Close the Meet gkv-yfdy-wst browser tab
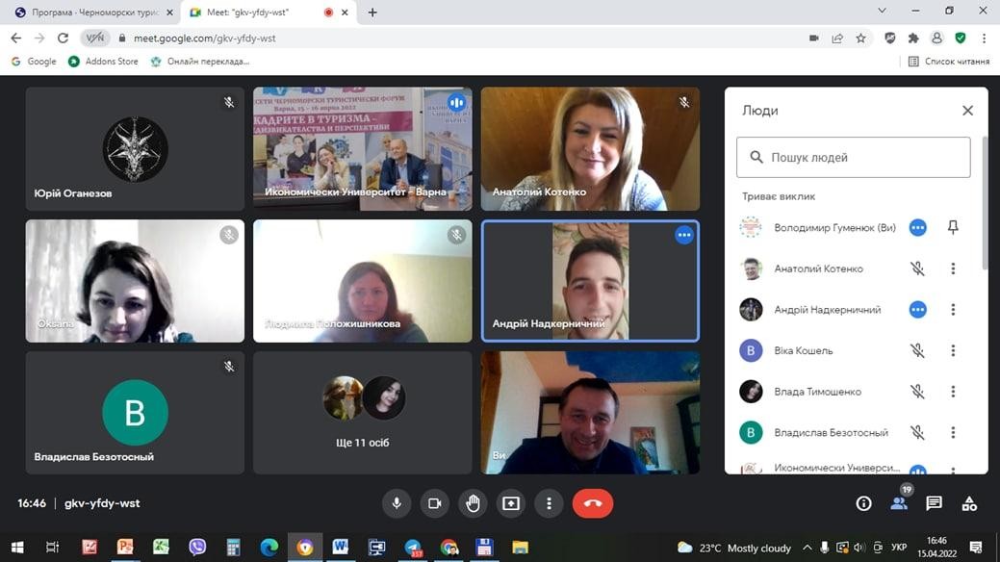Image resolution: width=1000 pixels, height=562 pixels. click(345, 13)
